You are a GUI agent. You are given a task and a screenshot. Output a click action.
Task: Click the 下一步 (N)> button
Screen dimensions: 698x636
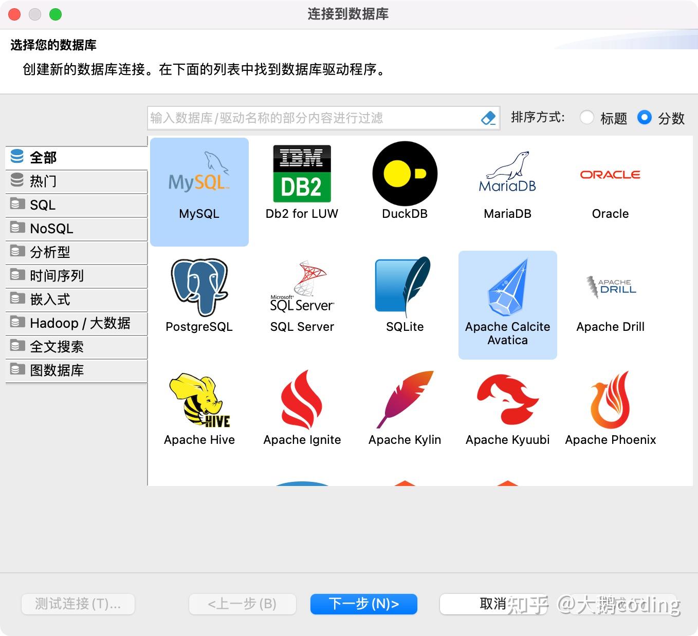[364, 604]
